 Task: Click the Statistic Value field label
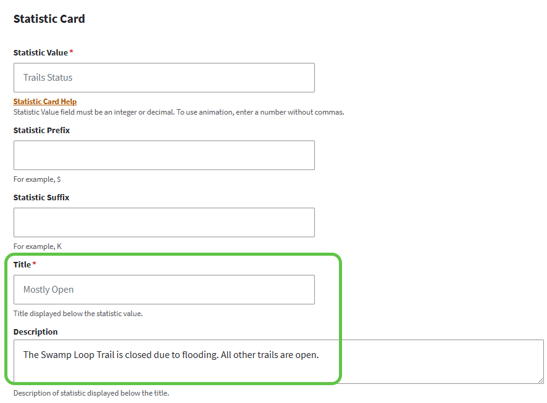41,52
